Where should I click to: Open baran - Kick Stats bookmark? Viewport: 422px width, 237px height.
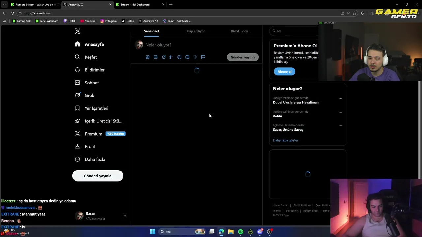pyautogui.click(x=177, y=21)
